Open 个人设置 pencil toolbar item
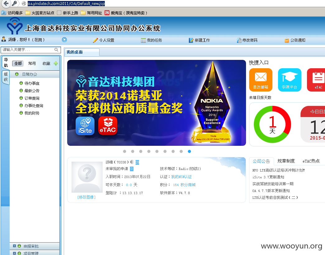 104,40
